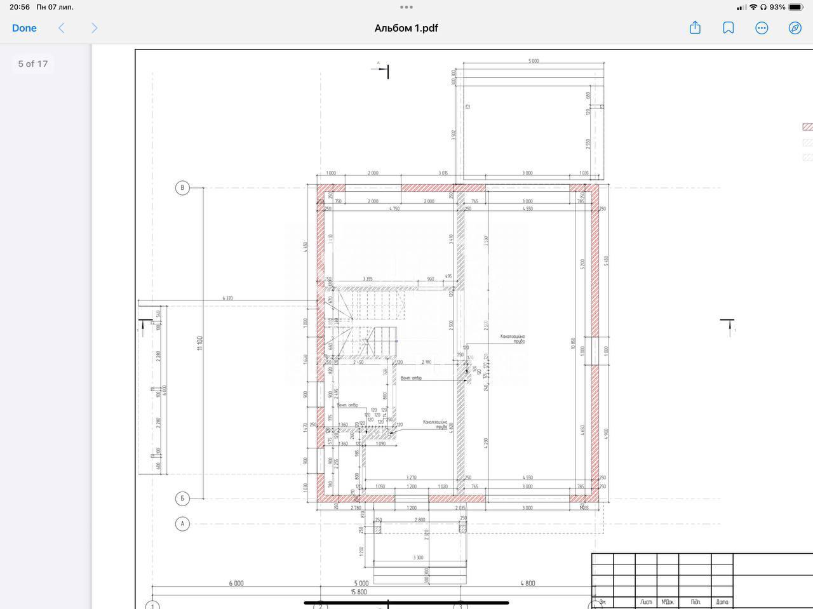Click axis marker circle В on drawing
Image resolution: width=813 pixels, height=609 pixels.
tap(182, 187)
